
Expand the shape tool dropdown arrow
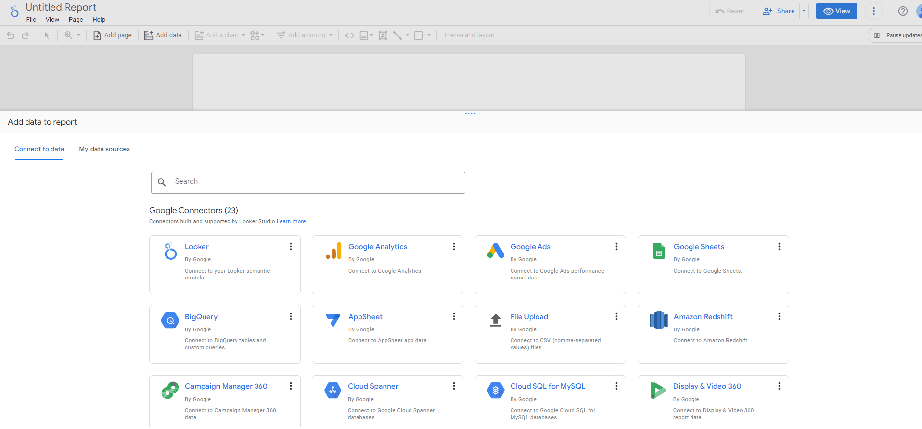click(429, 35)
